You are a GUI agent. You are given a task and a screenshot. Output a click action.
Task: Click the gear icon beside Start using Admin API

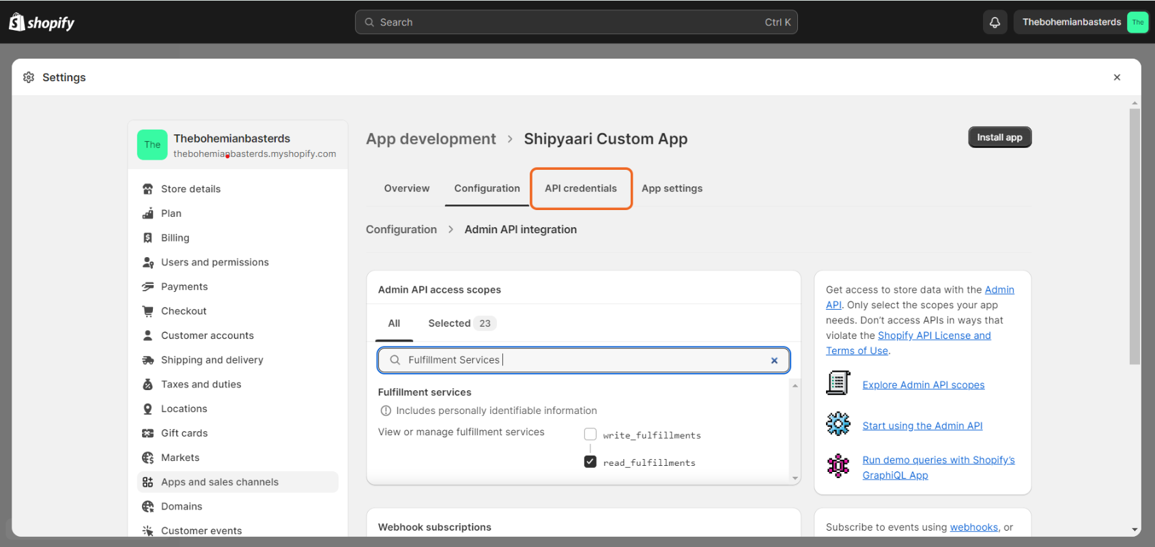(838, 424)
